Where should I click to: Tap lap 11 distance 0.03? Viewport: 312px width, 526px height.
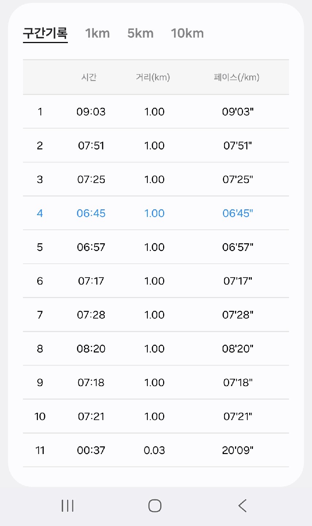coord(154,450)
